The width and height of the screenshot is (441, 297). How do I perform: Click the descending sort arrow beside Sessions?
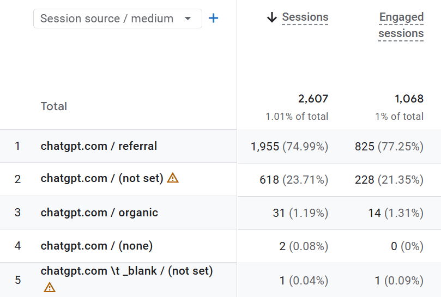point(272,17)
